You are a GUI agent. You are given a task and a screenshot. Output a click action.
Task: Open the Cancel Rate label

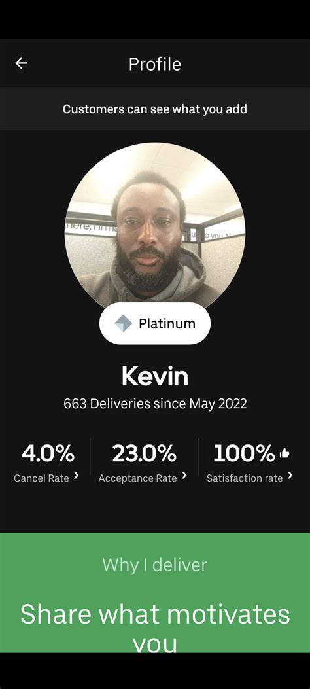click(x=41, y=478)
